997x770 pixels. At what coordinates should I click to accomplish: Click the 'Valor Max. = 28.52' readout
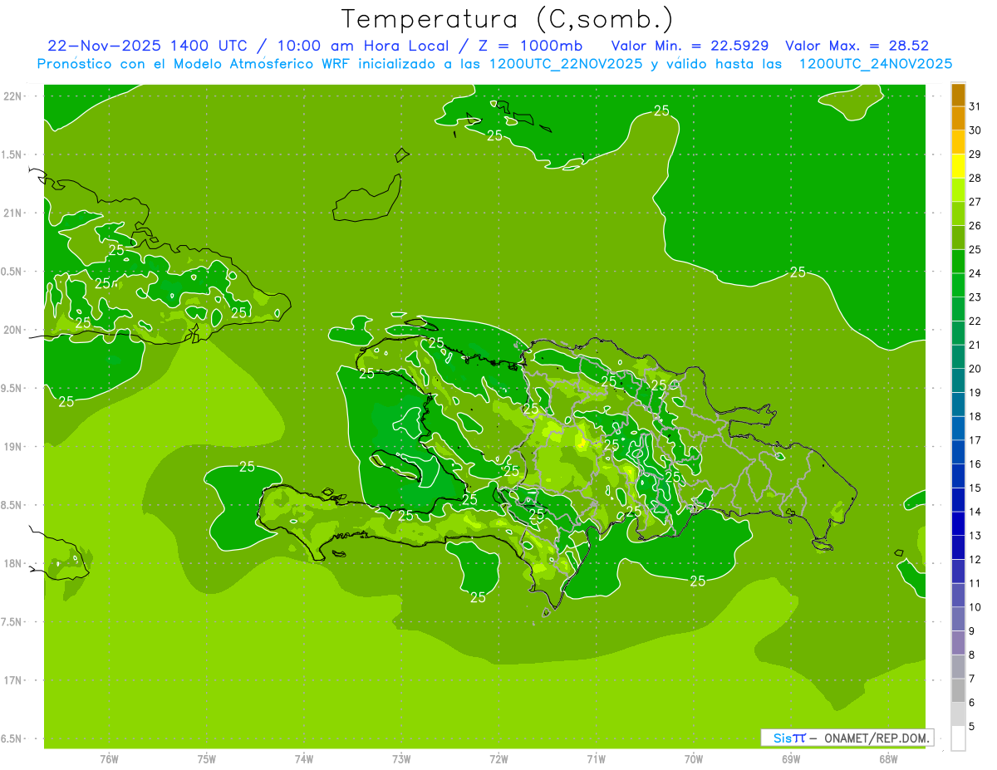pyautogui.click(x=857, y=46)
